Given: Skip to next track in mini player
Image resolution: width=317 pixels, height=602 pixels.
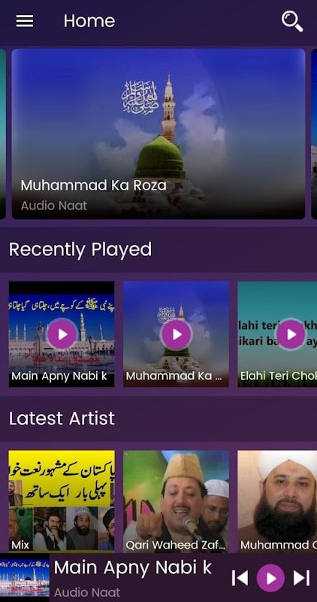Looking at the screenshot, I should coord(301,578).
